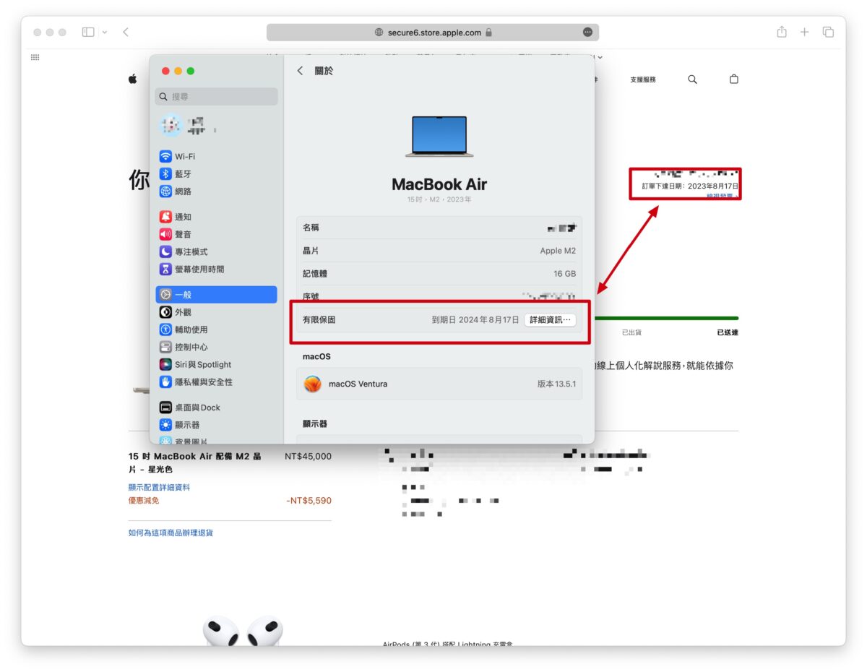The image size is (867, 672).
Task: Open 聲音 sound settings
Action: 216,234
